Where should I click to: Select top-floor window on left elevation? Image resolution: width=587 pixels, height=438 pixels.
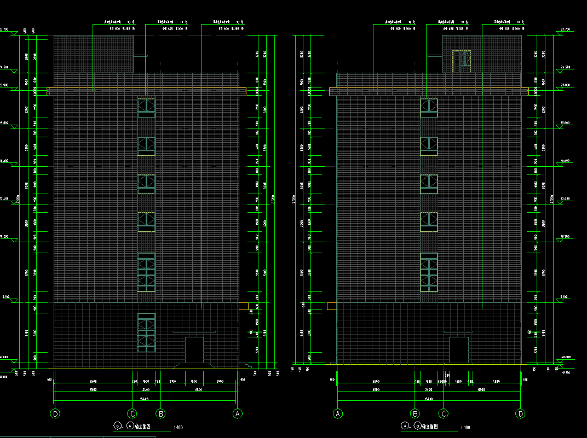pyautogui.click(x=146, y=108)
